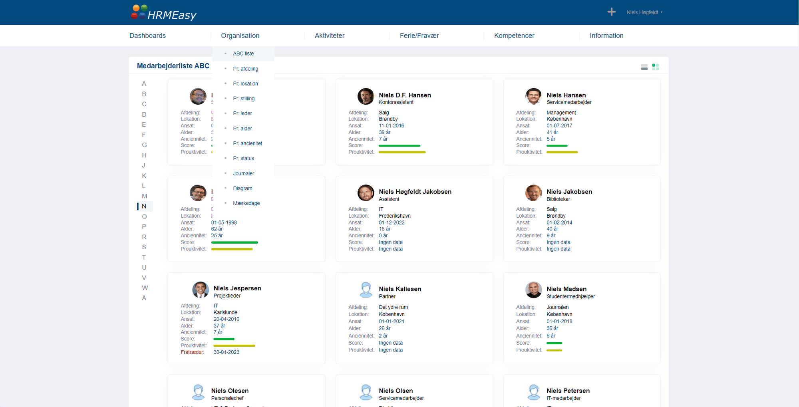Click the Medarbejderliste ABC heading
Viewport: 799px width, 407px height.
pyautogui.click(x=173, y=66)
